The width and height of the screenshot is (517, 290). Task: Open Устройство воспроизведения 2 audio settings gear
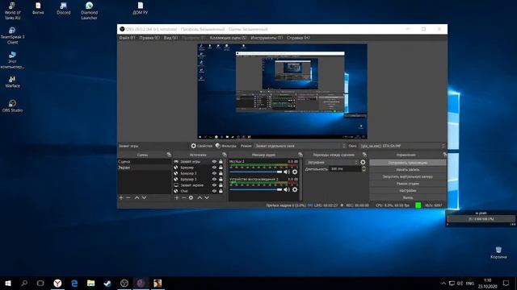[295, 189]
